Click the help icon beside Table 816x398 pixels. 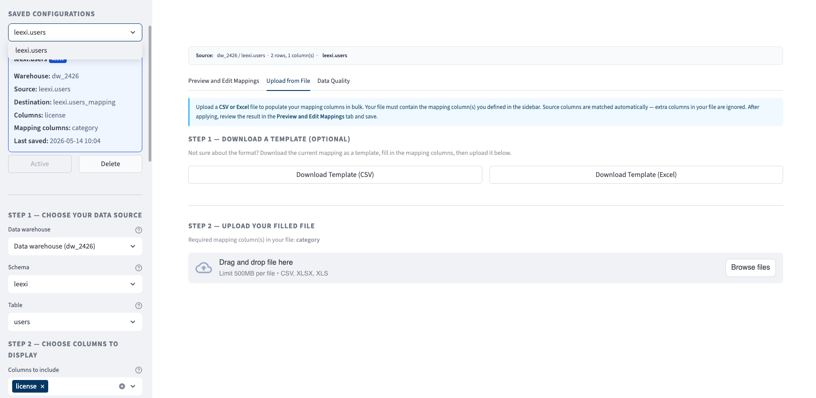point(139,306)
